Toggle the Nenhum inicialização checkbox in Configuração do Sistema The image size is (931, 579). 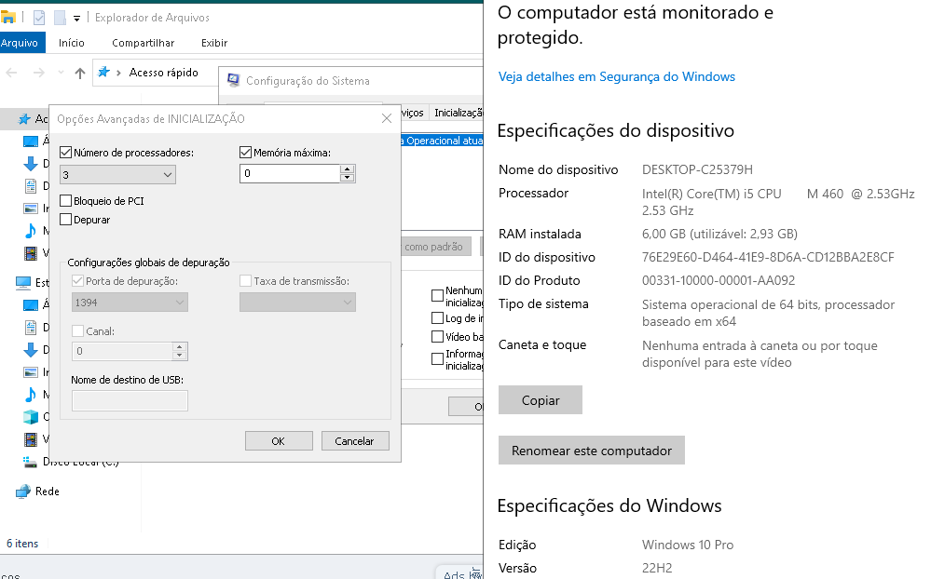[438, 295]
